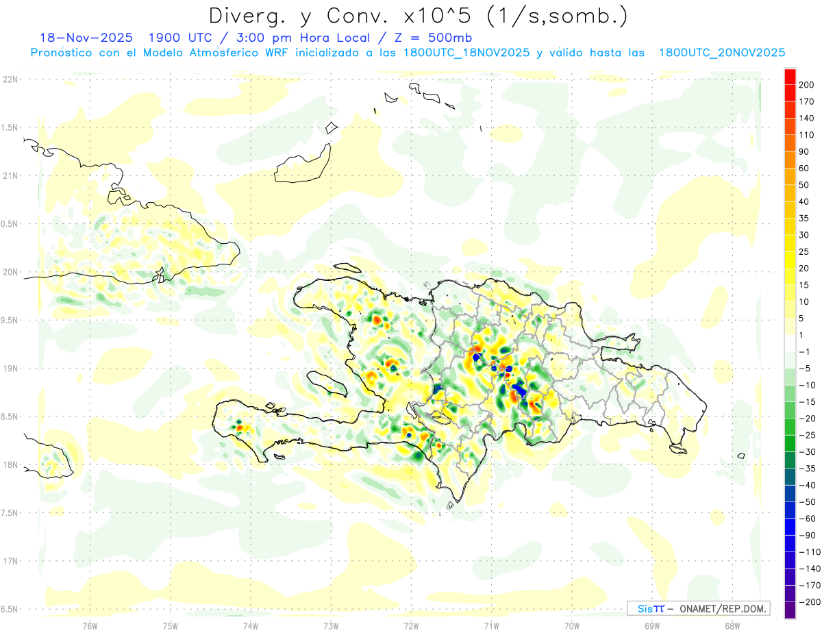The height and width of the screenshot is (635, 822).
Task: Click the '10' positive color scale value
Action: click(x=804, y=301)
